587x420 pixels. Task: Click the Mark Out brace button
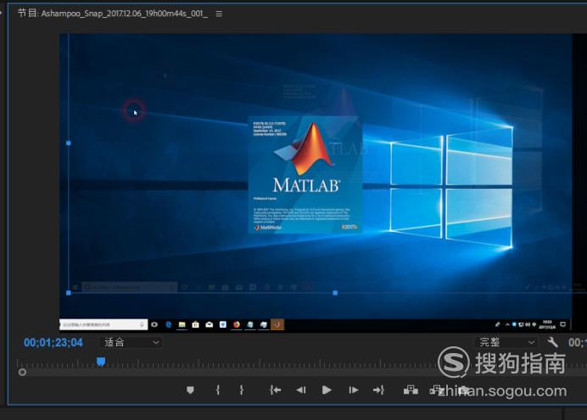pos(242,390)
